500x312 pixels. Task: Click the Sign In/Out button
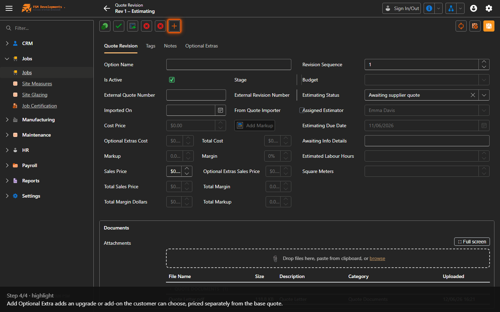(x=401, y=8)
